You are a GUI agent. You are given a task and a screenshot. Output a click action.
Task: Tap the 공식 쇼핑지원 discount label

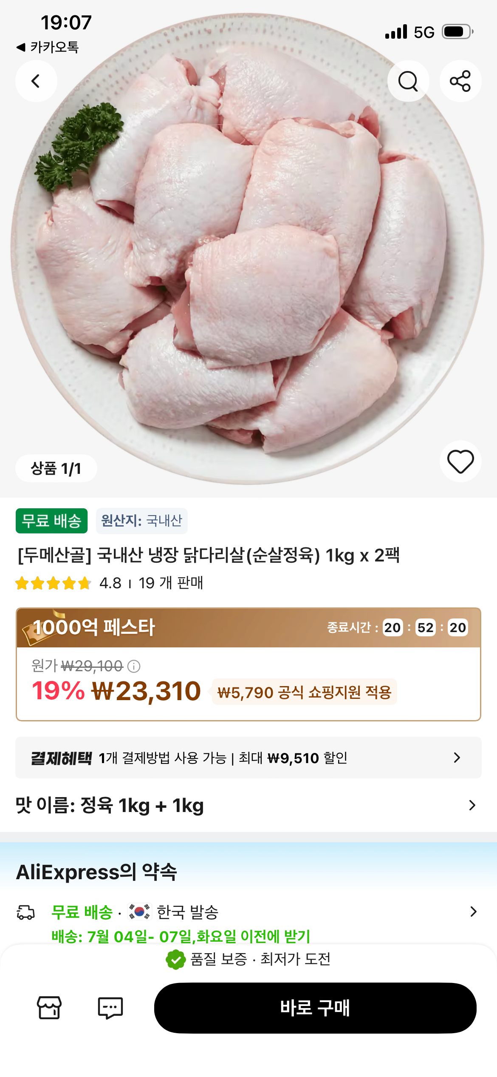(x=304, y=692)
